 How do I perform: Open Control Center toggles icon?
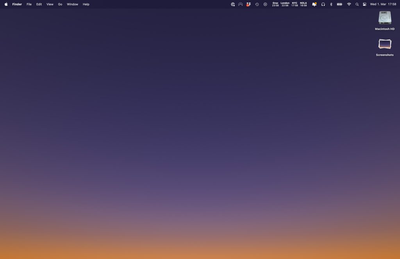click(x=364, y=4)
